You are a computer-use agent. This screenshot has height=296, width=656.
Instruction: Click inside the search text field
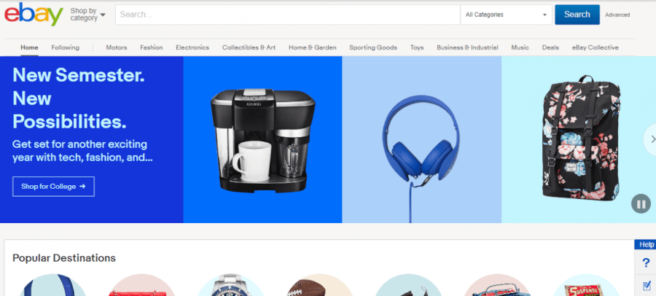tap(287, 15)
